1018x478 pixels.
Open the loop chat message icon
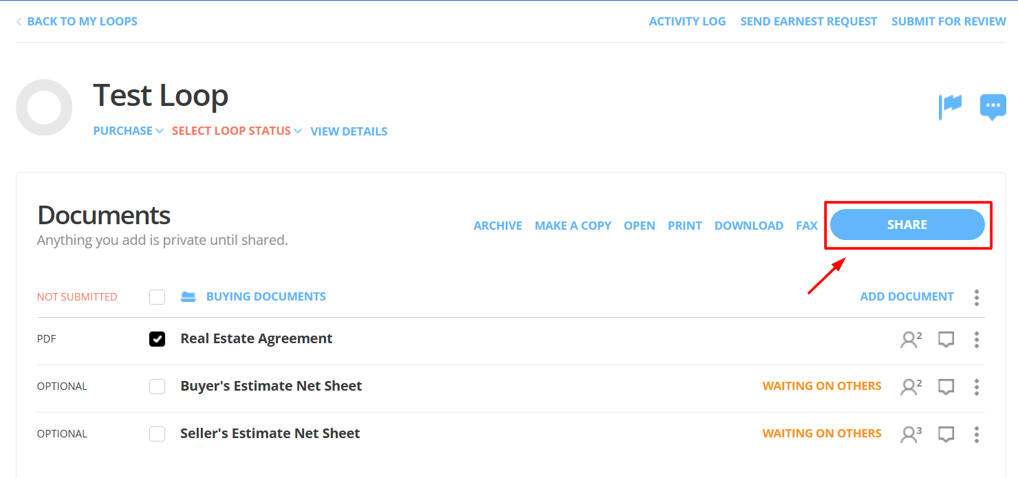click(993, 107)
